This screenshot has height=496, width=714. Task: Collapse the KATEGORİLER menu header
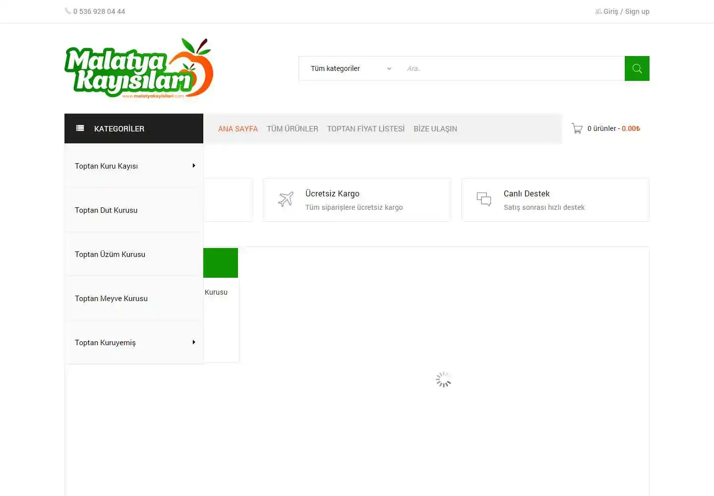click(x=134, y=128)
